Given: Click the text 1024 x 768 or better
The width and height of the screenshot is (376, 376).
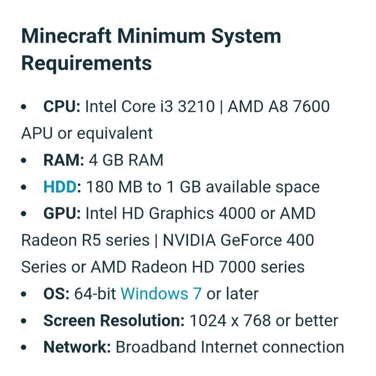Looking at the screenshot, I should pos(264,321).
